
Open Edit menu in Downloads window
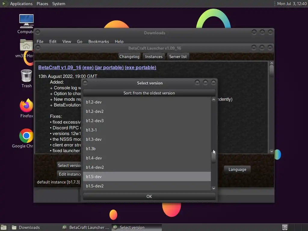click(53, 42)
